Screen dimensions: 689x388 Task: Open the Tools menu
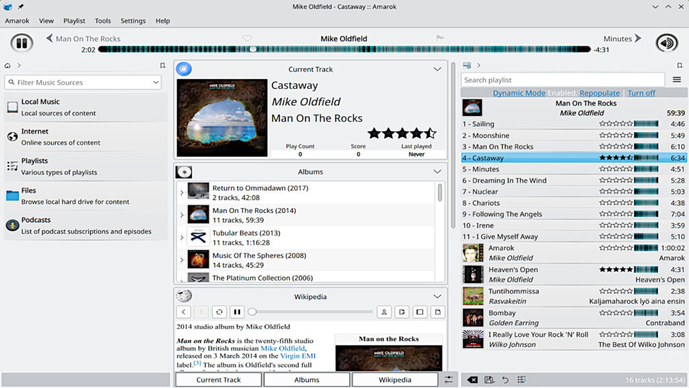click(103, 21)
